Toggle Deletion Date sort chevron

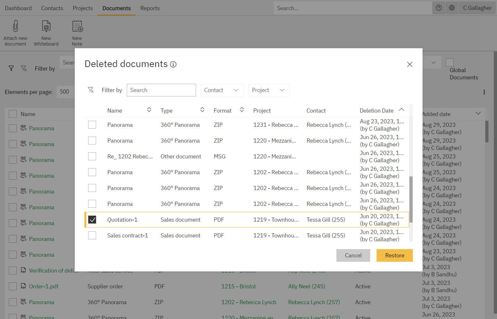[x=402, y=110]
